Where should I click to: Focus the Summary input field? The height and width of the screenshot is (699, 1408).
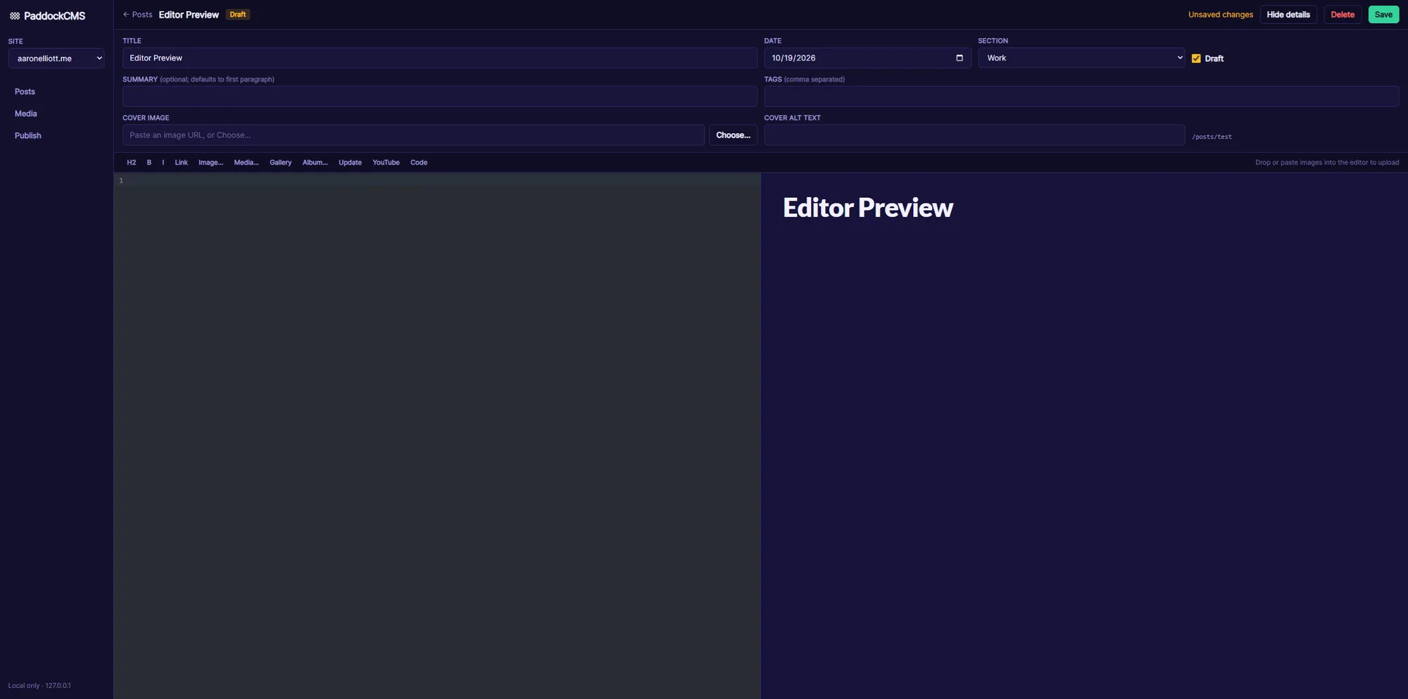tap(440, 96)
